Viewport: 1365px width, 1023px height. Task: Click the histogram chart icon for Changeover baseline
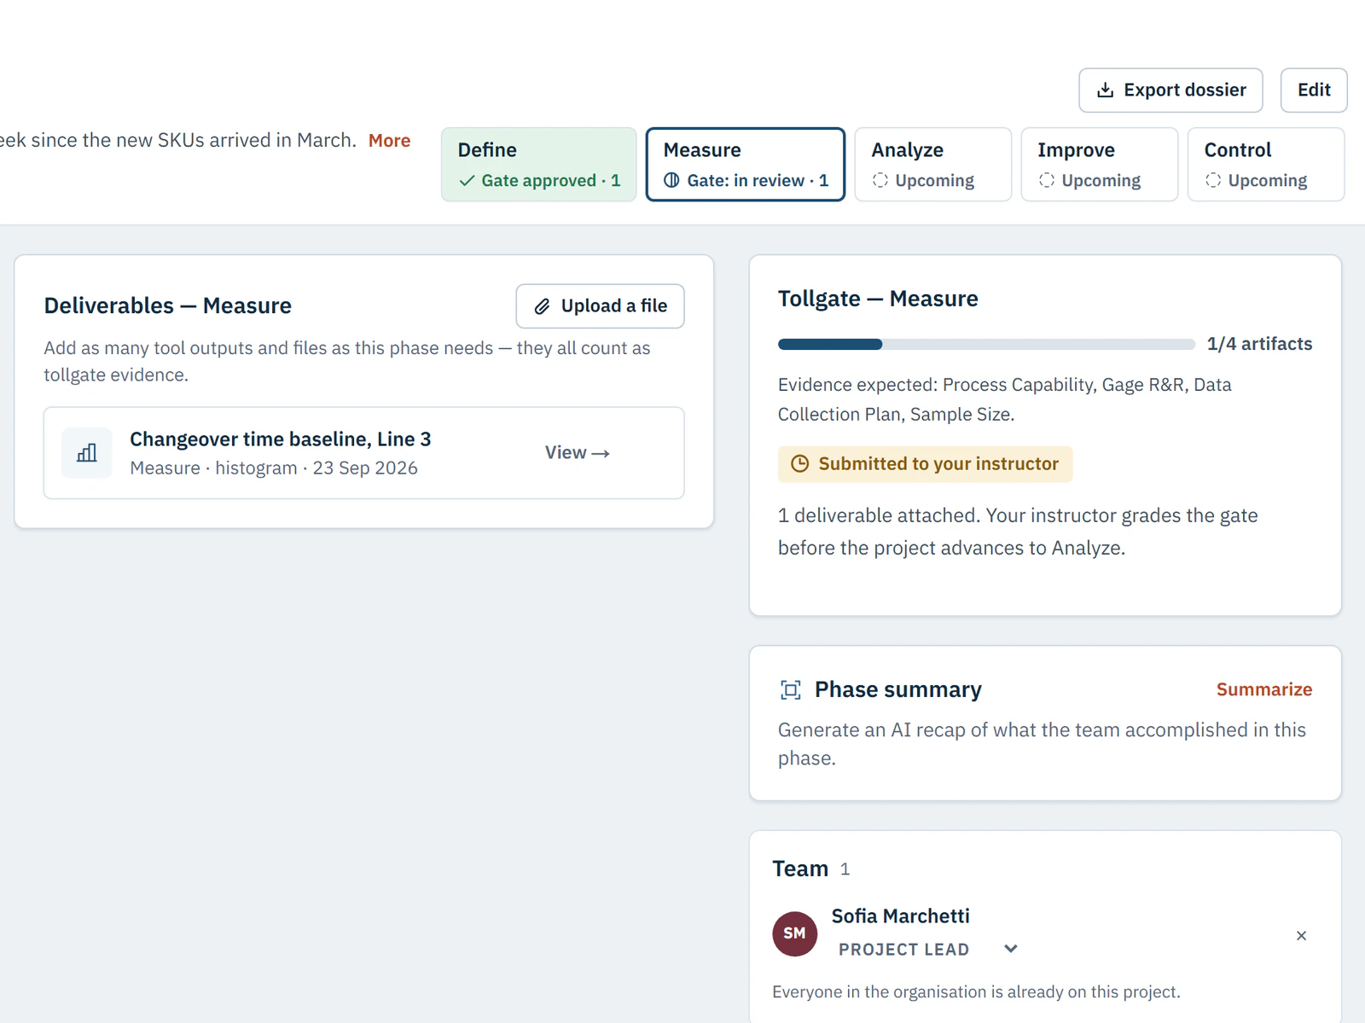[x=87, y=453]
